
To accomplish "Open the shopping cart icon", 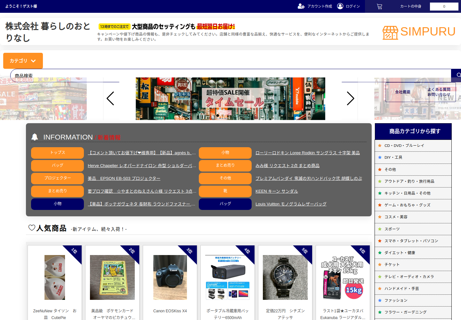I will click(379, 6).
